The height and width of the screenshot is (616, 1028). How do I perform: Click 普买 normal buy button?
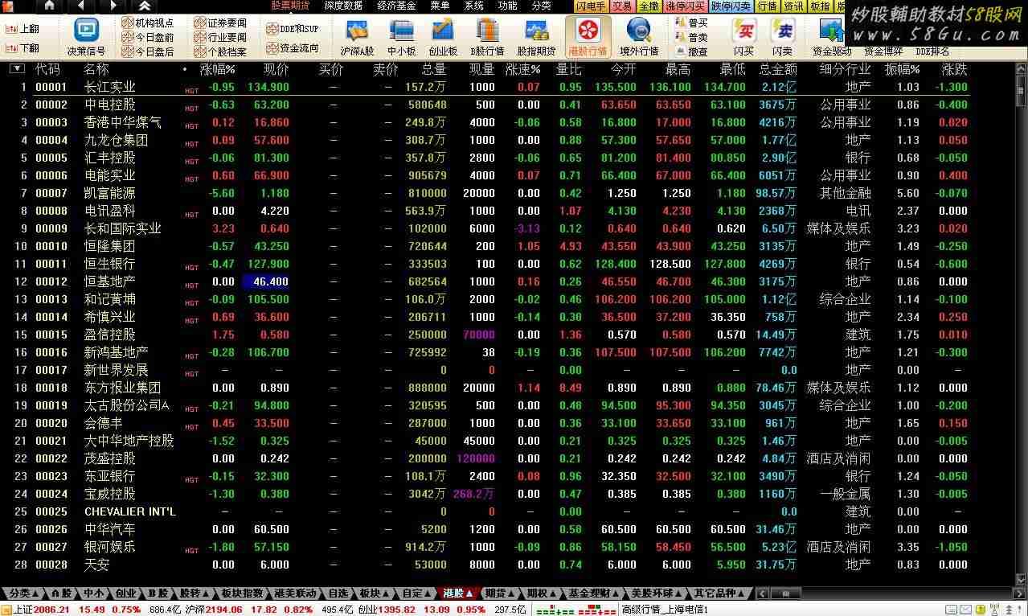(692, 23)
